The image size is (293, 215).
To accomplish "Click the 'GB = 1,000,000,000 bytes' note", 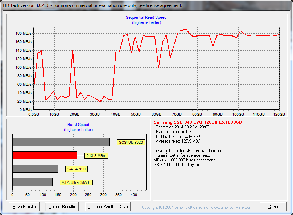I will tap(177, 165).
